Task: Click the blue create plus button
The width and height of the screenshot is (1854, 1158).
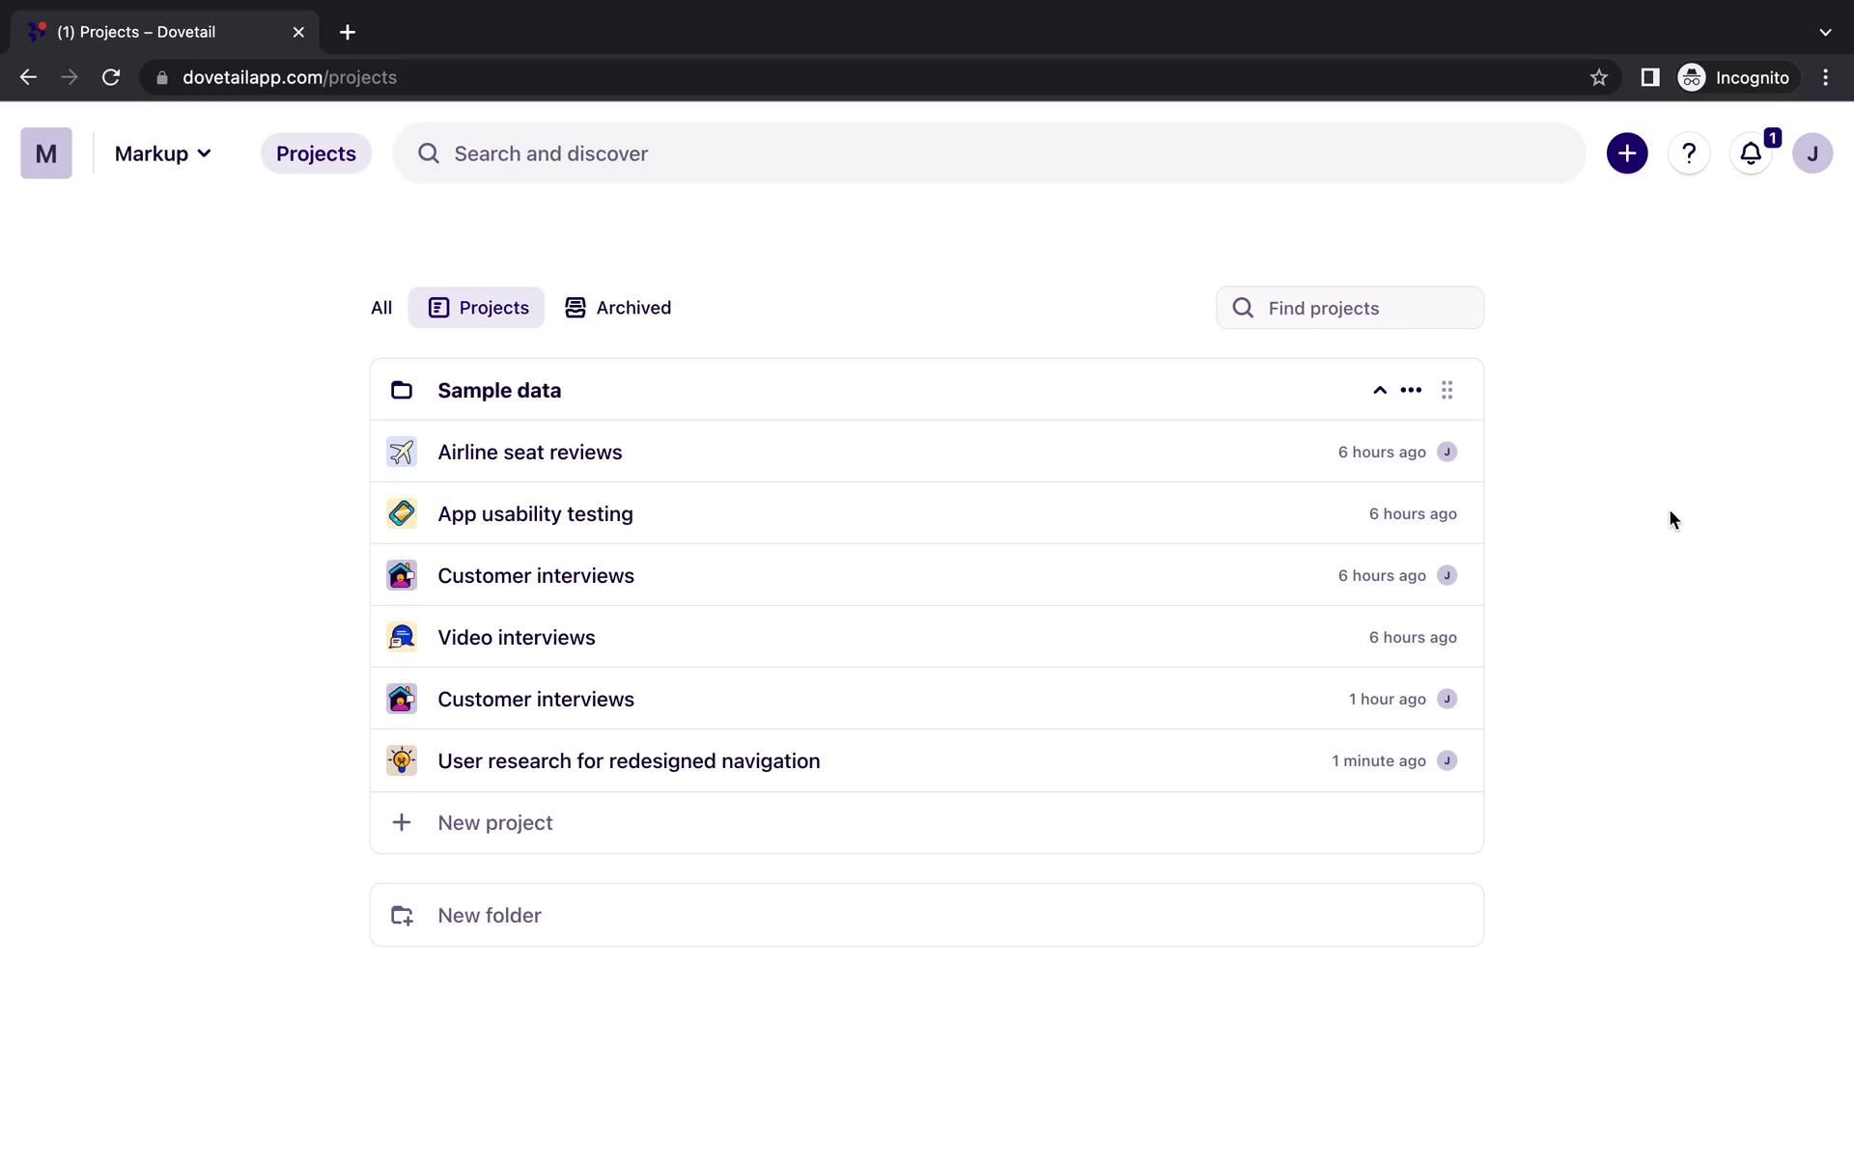Action: click(1626, 153)
